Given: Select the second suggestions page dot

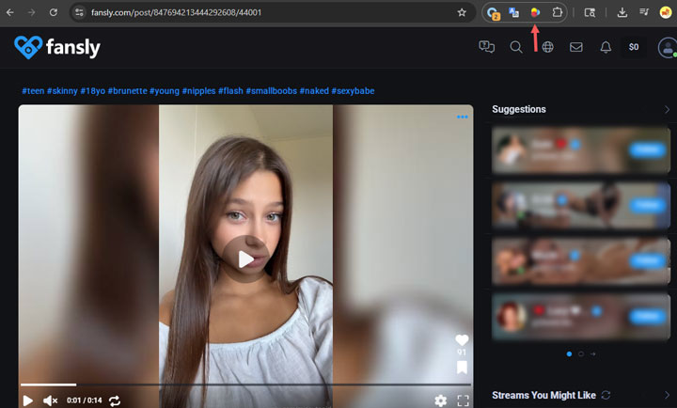Looking at the screenshot, I should pyautogui.click(x=581, y=354).
